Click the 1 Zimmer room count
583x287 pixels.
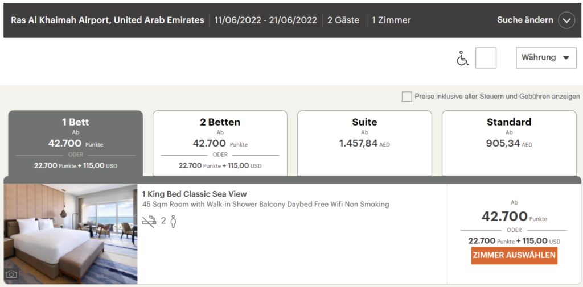pyautogui.click(x=391, y=20)
